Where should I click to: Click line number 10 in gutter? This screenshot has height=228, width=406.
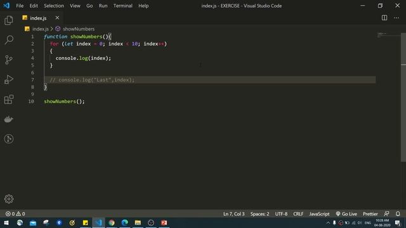tap(31, 101)
